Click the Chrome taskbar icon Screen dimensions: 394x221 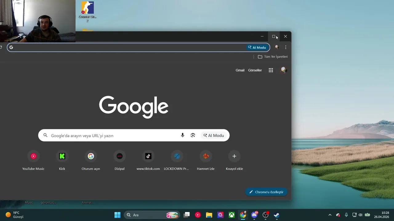243,215
